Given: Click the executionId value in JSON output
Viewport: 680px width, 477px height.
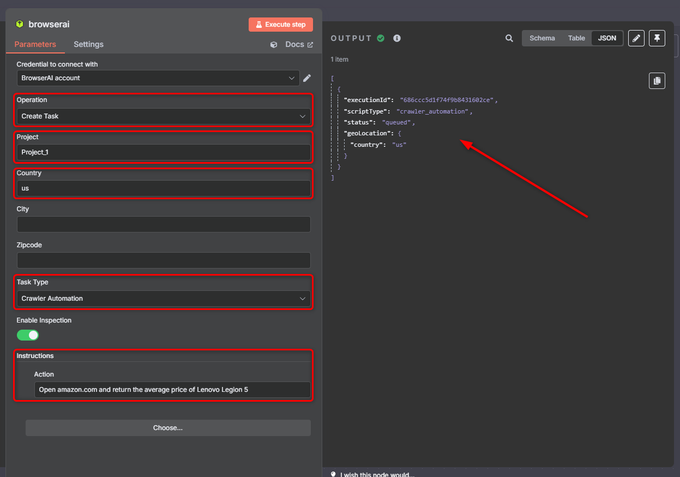Looking at the screenshot, I should tap(447, 100).
